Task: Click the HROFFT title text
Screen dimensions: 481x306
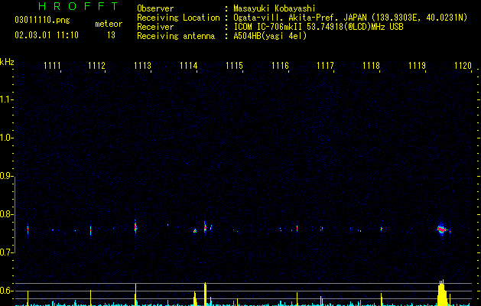Action: click(78, 6)
